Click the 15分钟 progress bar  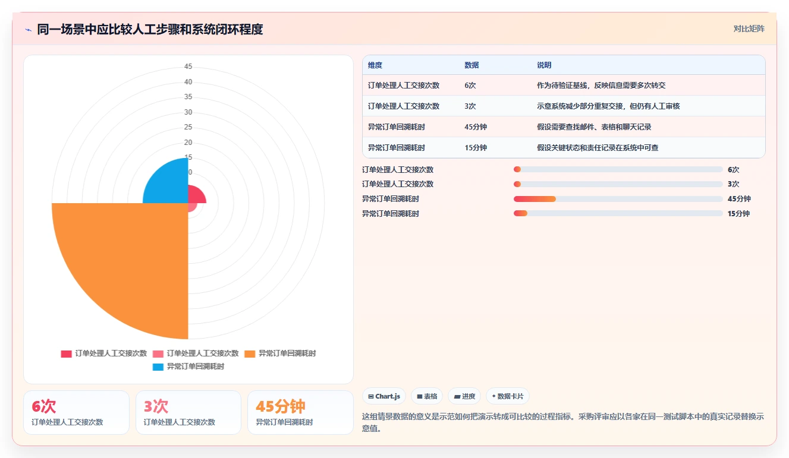[x=618, y=213]
